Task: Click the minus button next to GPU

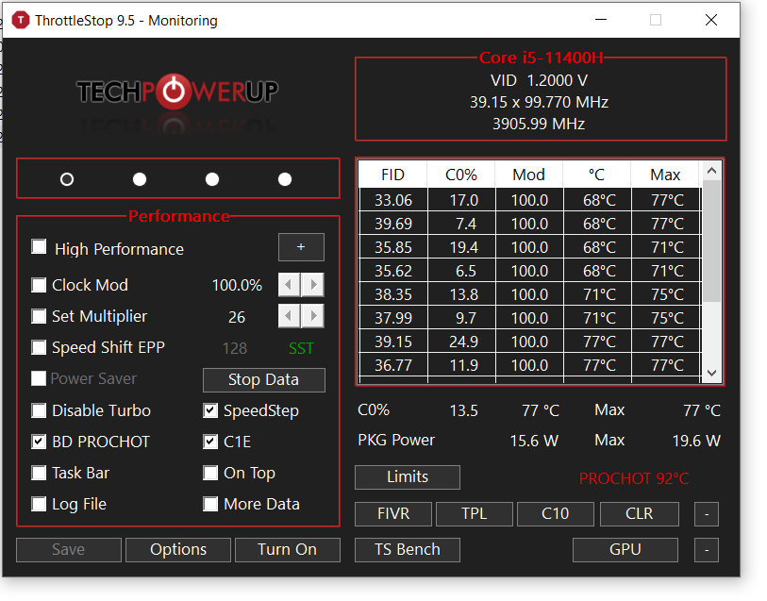Action: (707, 550)
